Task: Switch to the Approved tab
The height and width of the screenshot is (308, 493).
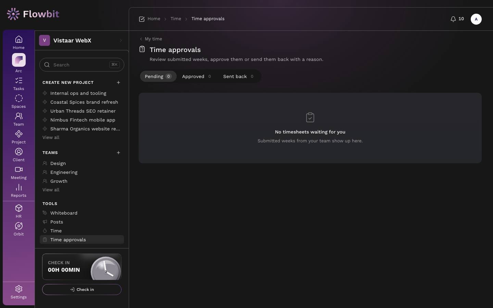Action: (x=197, y=76)
